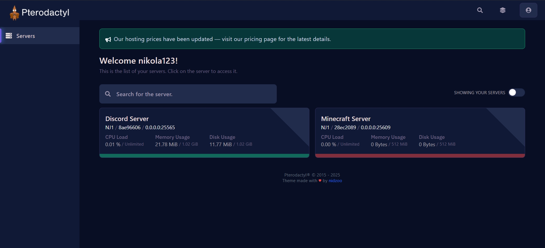Screen dimensions: 545x248
Task: Click the red heart icon in footer
Action: click(320, 181)
